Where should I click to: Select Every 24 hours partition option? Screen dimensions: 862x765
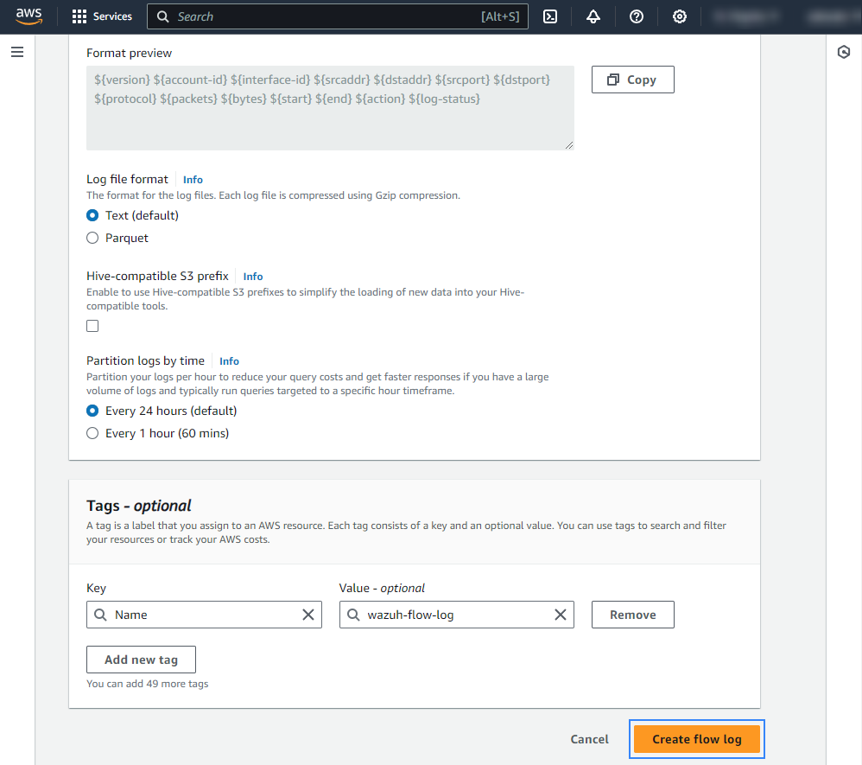(x=92, y=411)
